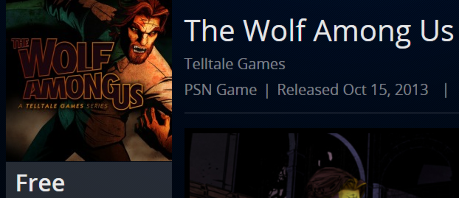Click separator between PSN Game and Released

pyautogui.click(x=267, y=90)
